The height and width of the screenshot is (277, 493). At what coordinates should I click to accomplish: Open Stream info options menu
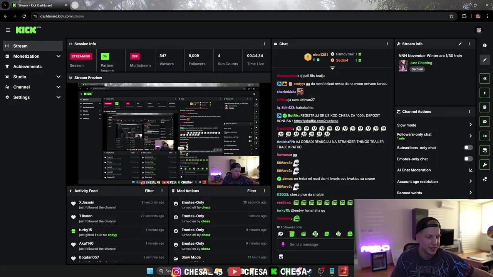469,44
